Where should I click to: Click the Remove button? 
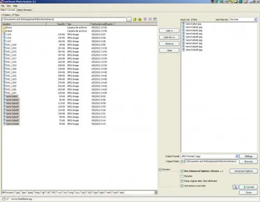[x=170, y=44]
